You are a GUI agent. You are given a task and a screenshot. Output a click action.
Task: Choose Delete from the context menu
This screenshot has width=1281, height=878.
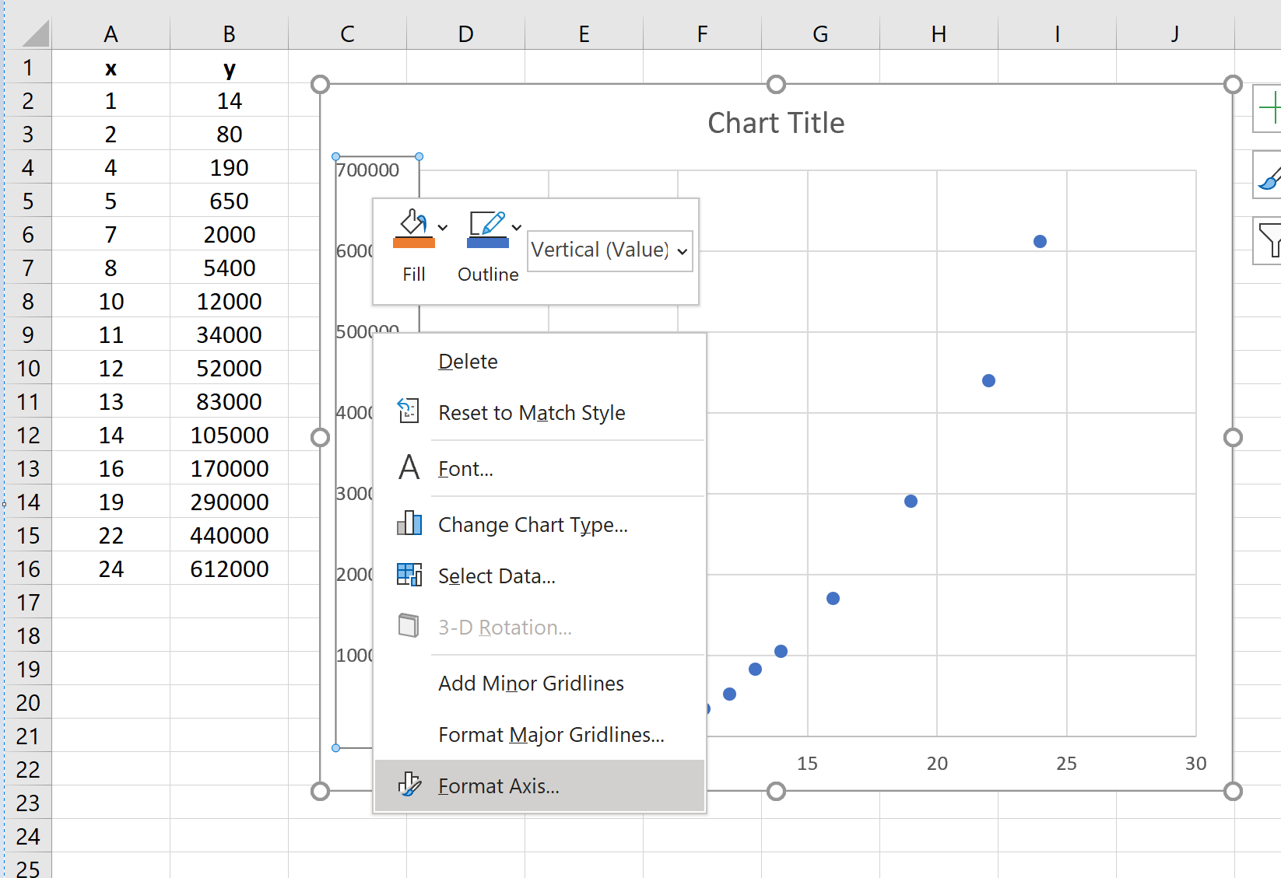(x=467, y=360)
